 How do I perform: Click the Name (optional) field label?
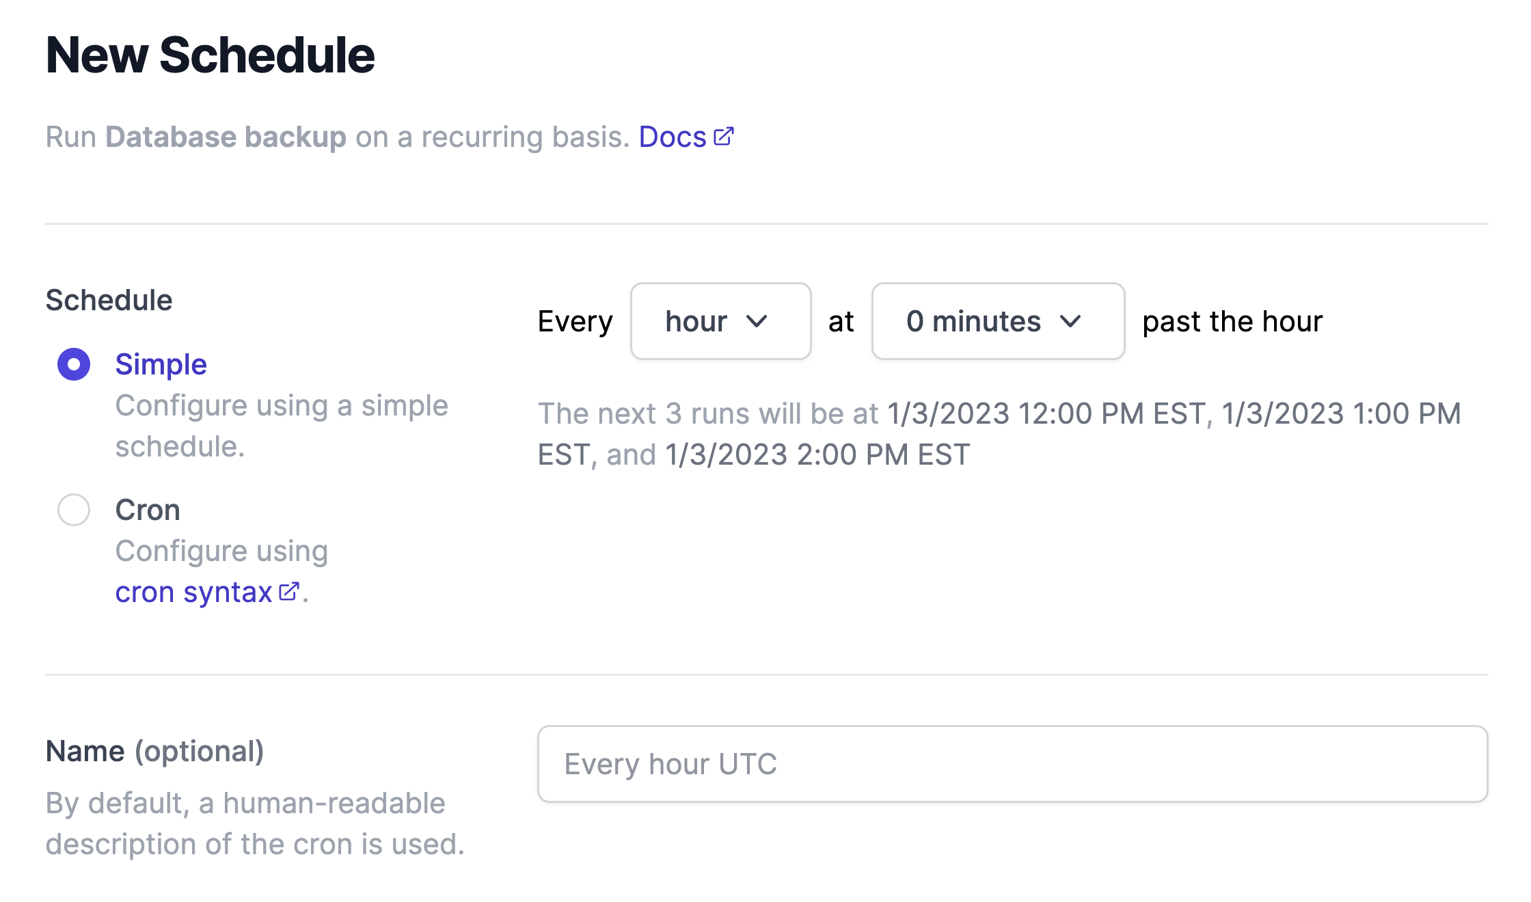(x=154, y=751)
